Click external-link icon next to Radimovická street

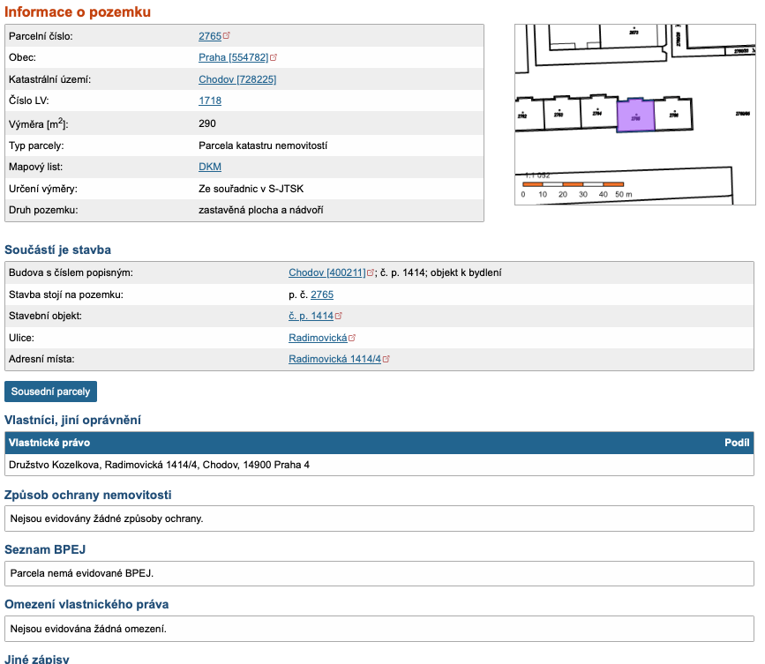(352, 338)
